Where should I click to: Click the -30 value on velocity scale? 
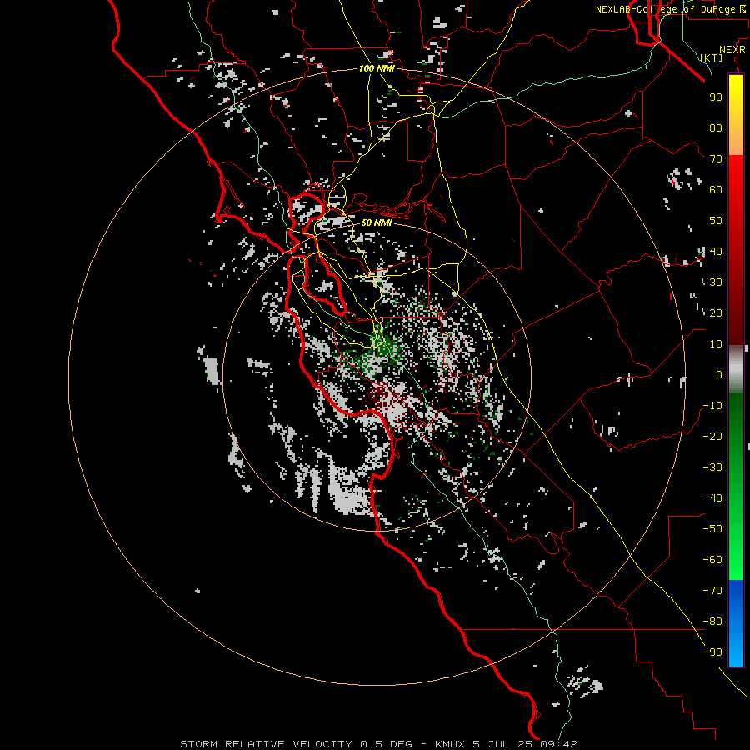click(712, 467)
